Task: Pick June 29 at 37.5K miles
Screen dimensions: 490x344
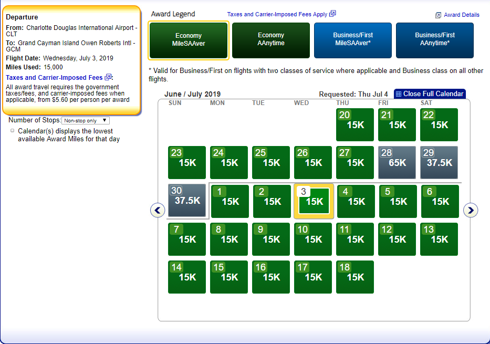Action: coord(439,162)
